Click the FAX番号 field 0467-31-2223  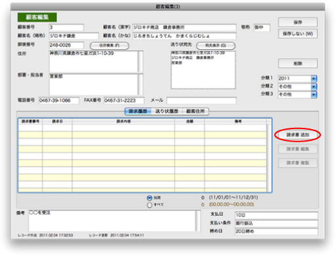click(x=124, y=100)
